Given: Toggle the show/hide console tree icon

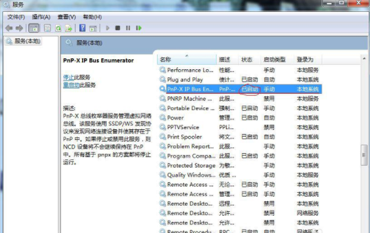Looking at the screenshot, I should (x=34, y=28).
